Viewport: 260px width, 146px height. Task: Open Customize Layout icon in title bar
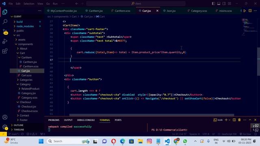(x=229, y=4)
